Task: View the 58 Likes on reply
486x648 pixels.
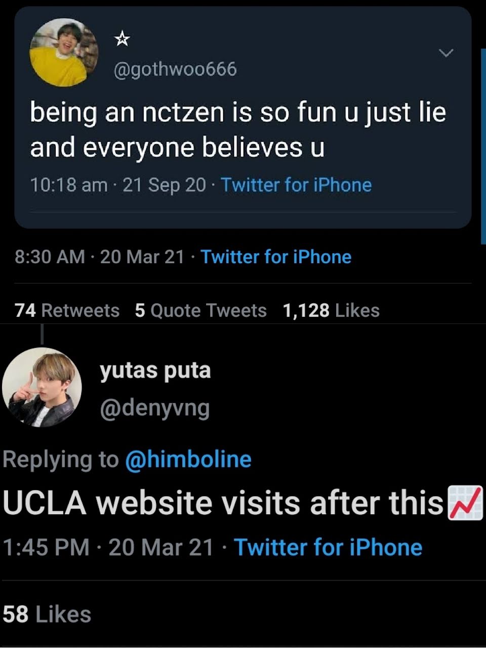Action: tap(47, 615)
